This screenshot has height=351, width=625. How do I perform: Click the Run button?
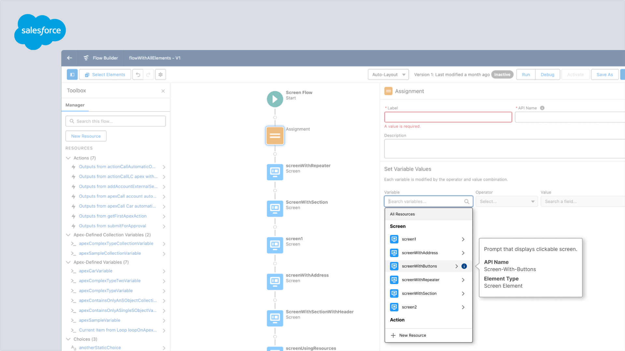526,74
